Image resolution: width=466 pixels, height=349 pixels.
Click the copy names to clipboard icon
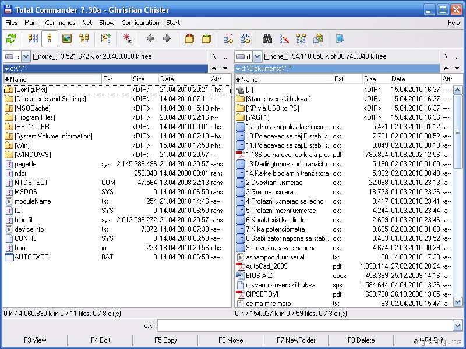(318, 38)
